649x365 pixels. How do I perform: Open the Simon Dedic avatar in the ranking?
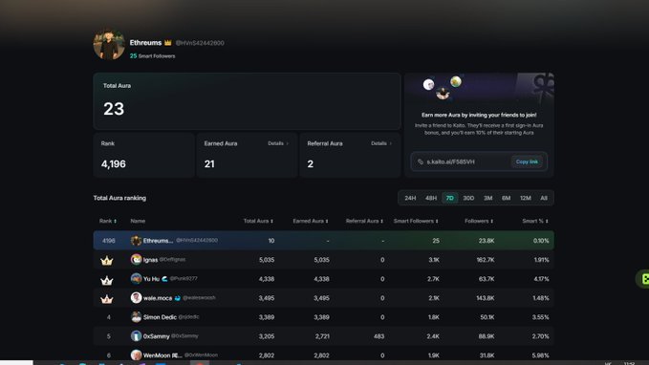pos(136,317)
